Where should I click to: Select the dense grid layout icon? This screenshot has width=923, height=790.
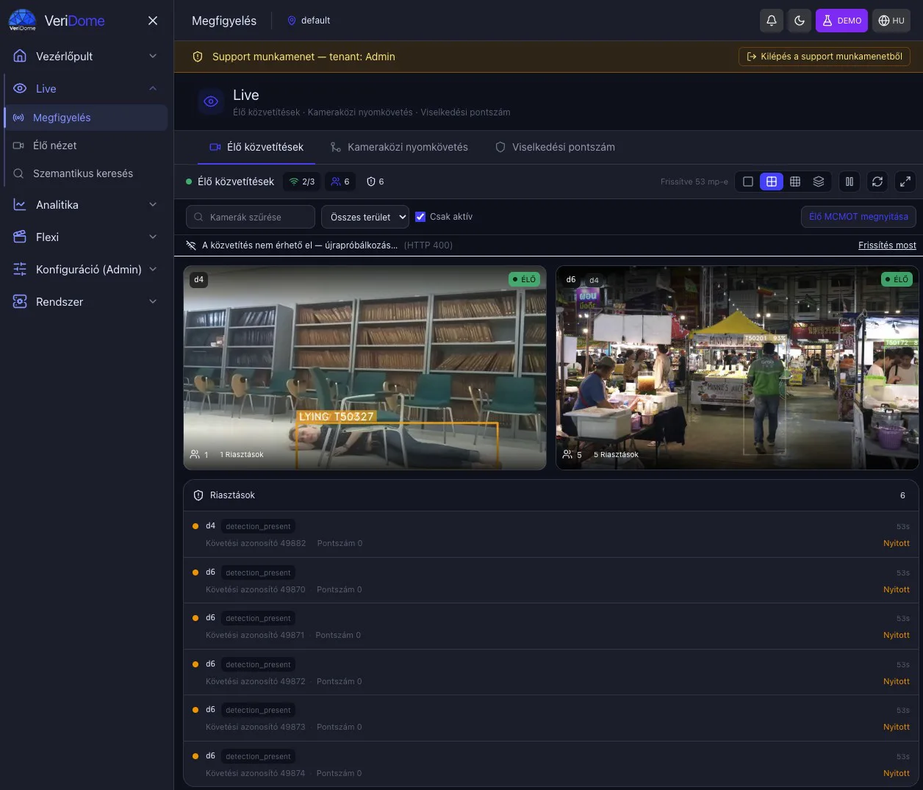tap(795, 182)
